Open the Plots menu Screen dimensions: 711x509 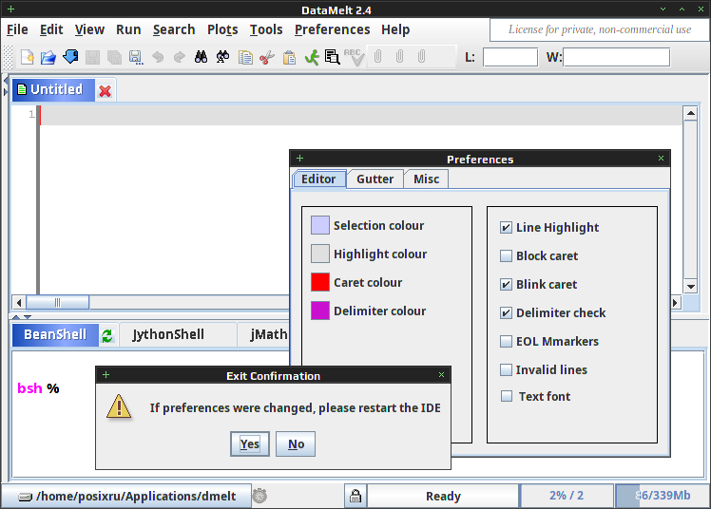click(x=222, y=29)
